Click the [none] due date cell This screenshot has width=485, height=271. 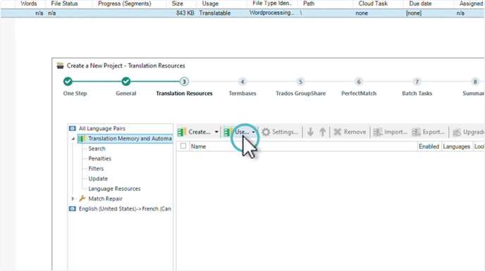[414, 13]
